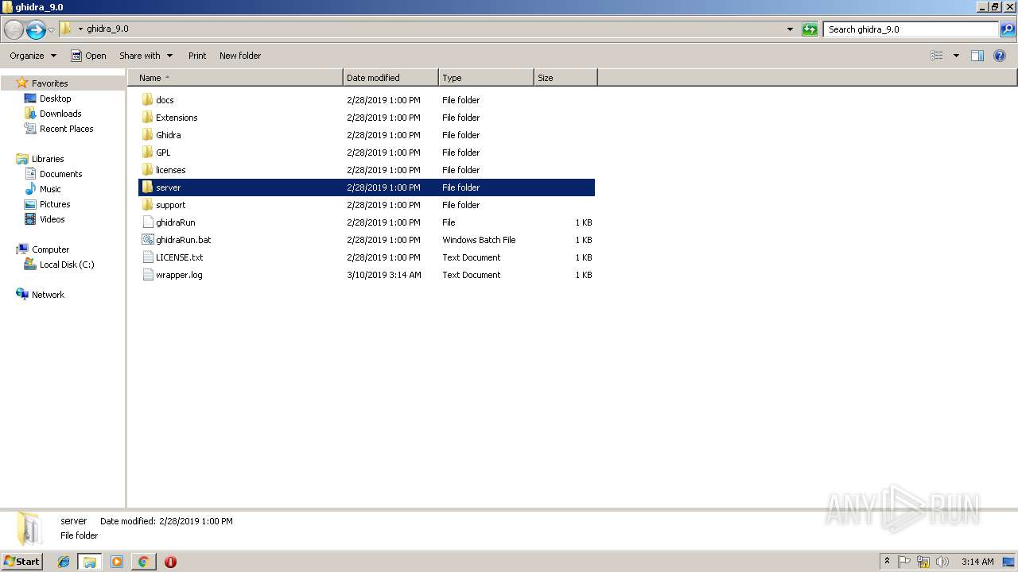Viewport: 1018px width, 572px height.
Task: Click the docs folder icon
Action: click(147, 100)
